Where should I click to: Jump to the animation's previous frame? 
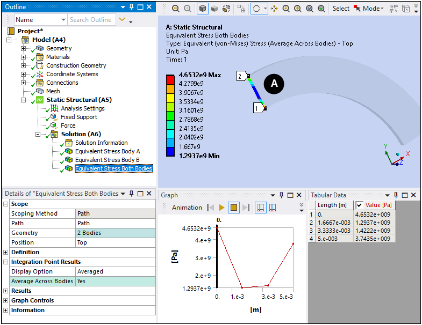(211, 208)
